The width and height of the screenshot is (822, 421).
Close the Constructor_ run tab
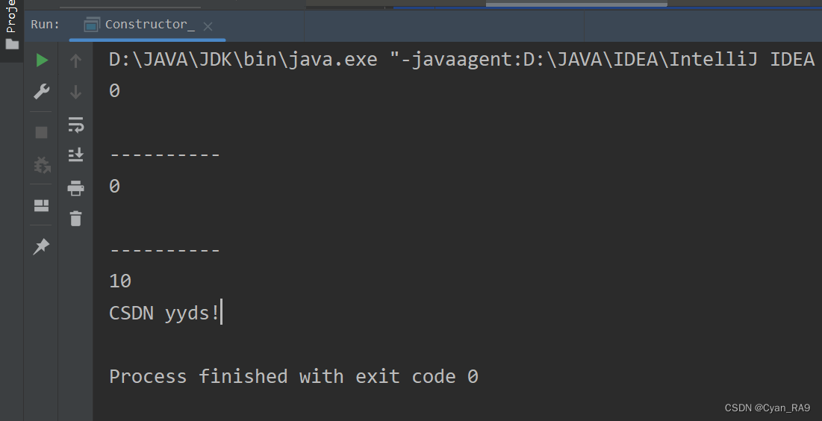click(208, 26)
